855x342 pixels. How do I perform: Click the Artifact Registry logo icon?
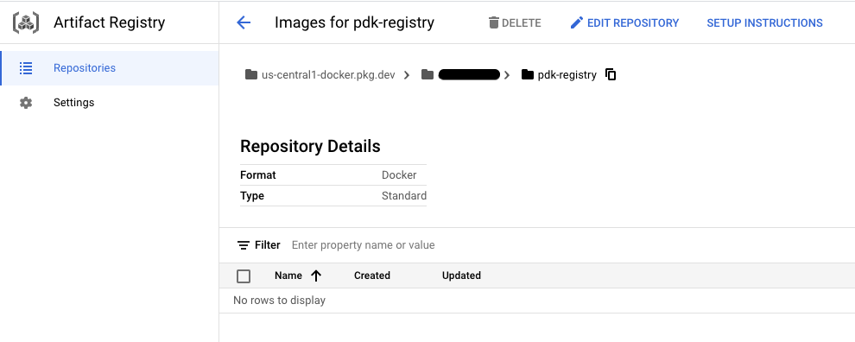tap(26, 23)
